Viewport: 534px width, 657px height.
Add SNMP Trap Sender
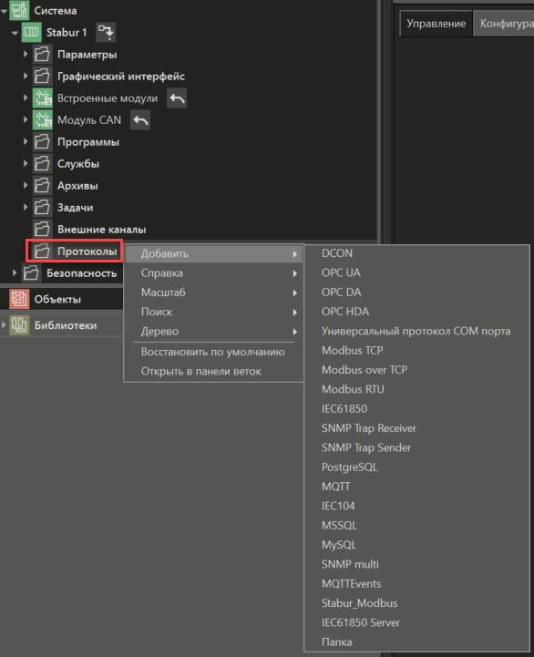pos(416,447)
